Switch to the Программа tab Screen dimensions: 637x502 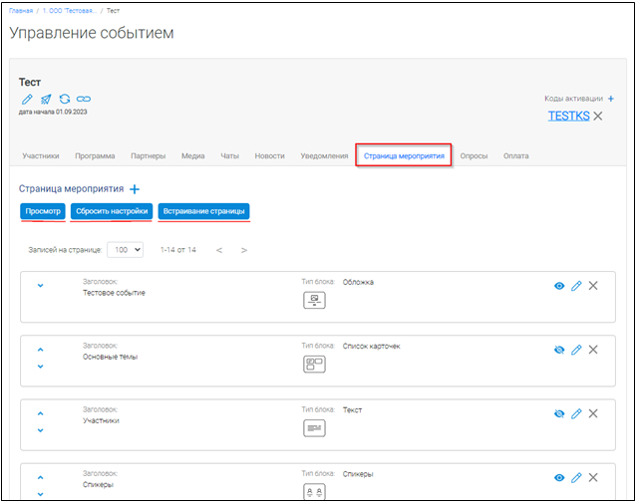[x=94, y=156]
